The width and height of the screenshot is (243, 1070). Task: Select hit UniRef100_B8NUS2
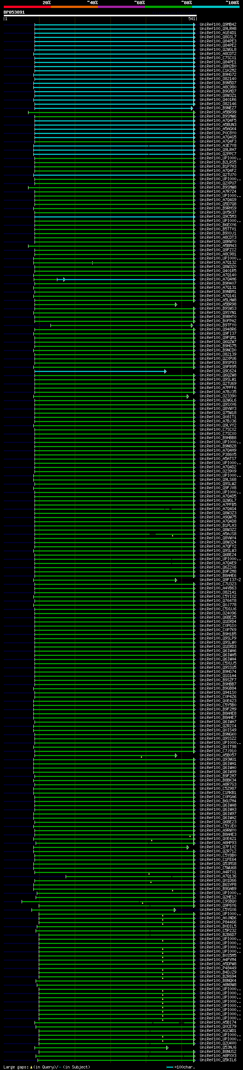(218, 1052)
